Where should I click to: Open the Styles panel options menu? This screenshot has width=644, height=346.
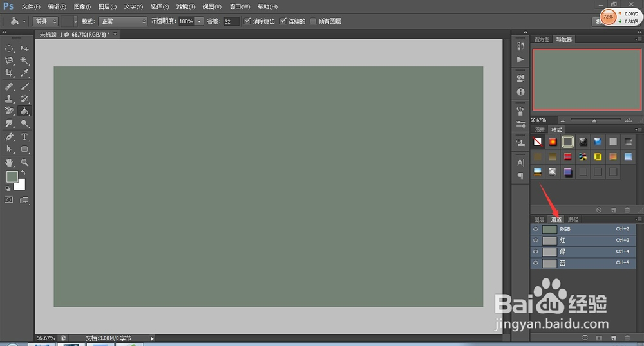tap(638, 129)
